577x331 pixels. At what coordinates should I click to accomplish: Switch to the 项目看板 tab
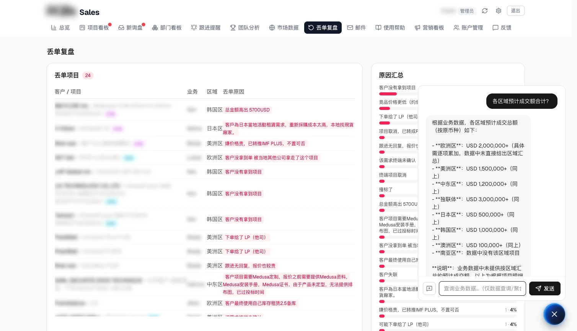click(x=94, y=28)
